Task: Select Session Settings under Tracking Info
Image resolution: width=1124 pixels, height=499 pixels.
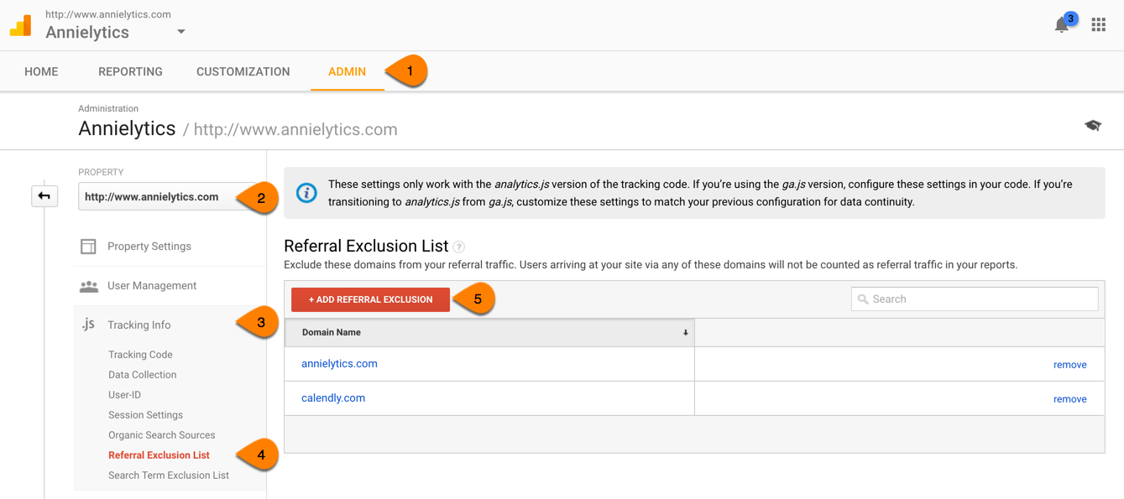Action: tap(145, 415)
